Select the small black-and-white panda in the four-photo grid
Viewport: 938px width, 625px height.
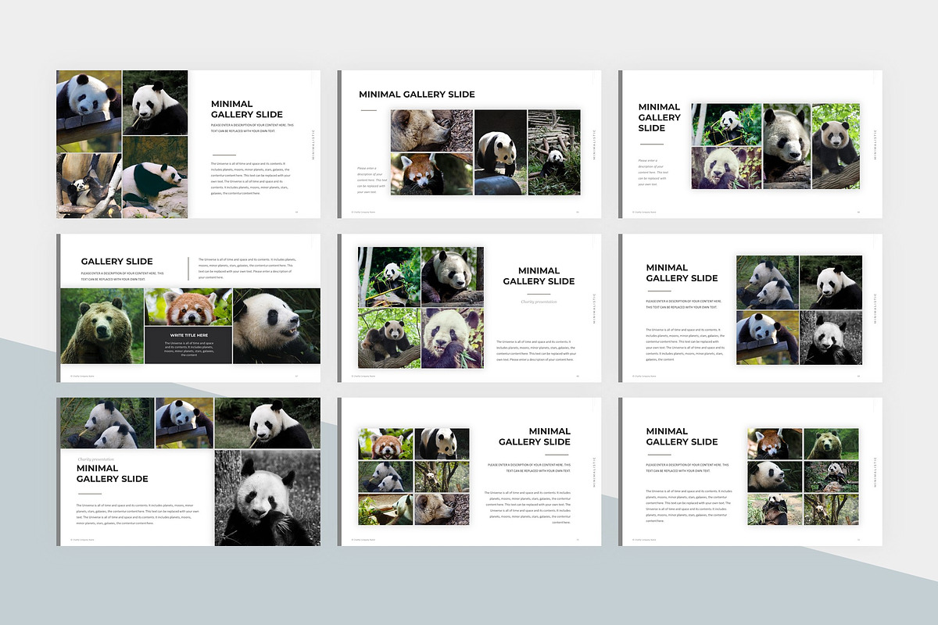point(831,338)
